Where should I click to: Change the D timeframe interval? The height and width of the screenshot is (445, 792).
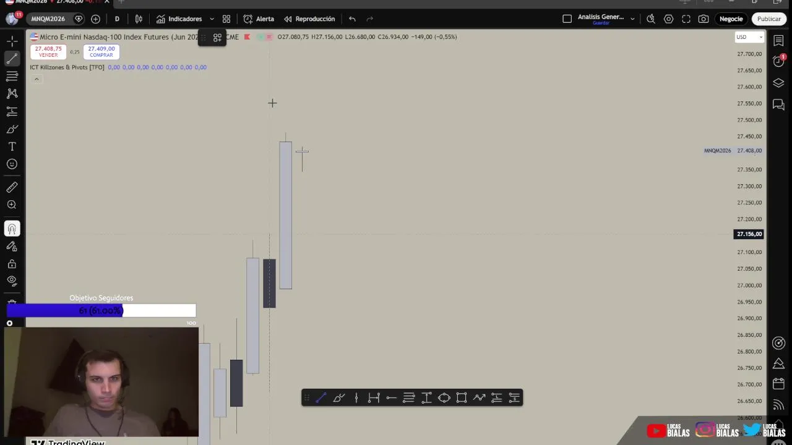117,19
